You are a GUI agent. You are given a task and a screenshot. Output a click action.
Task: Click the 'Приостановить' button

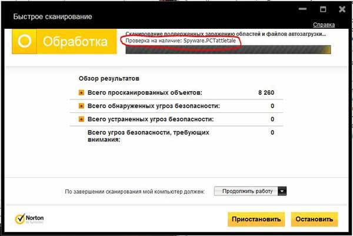[x=256, y=219]
